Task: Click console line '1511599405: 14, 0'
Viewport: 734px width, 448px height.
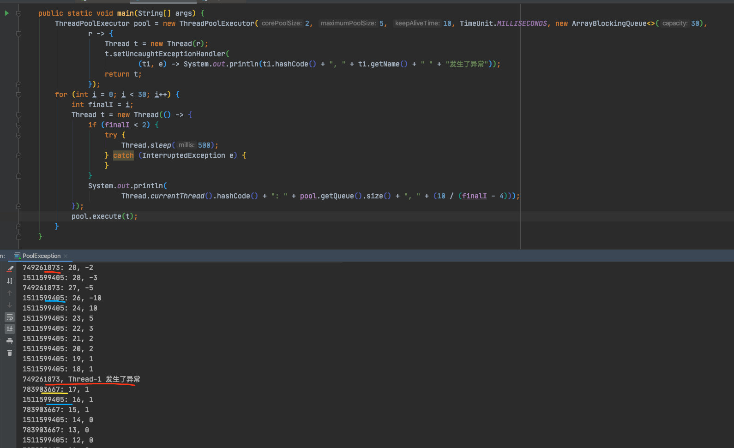Action: coord(58,420)
